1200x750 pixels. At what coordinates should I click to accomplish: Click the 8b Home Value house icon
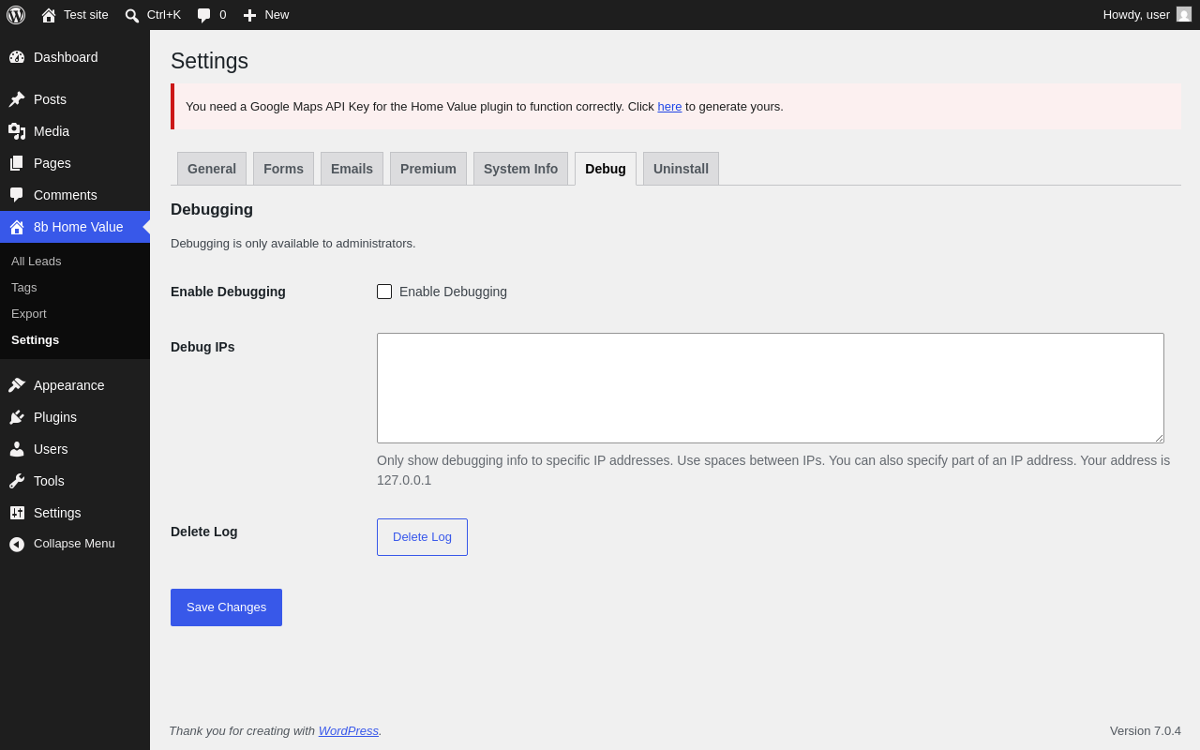coord(17,227)
